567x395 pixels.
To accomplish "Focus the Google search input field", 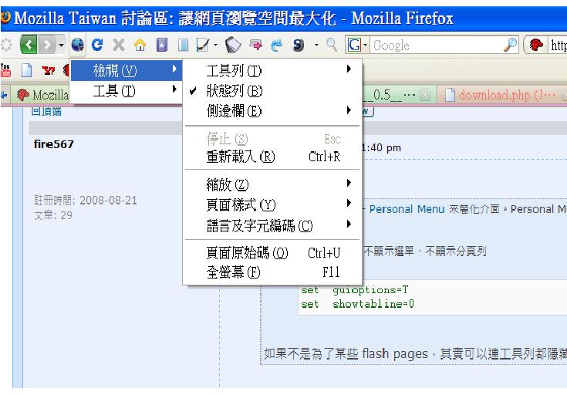I will coord(437,46).
